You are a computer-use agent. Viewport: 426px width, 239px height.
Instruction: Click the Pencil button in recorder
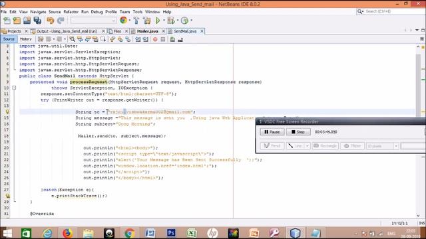[272, 146]
